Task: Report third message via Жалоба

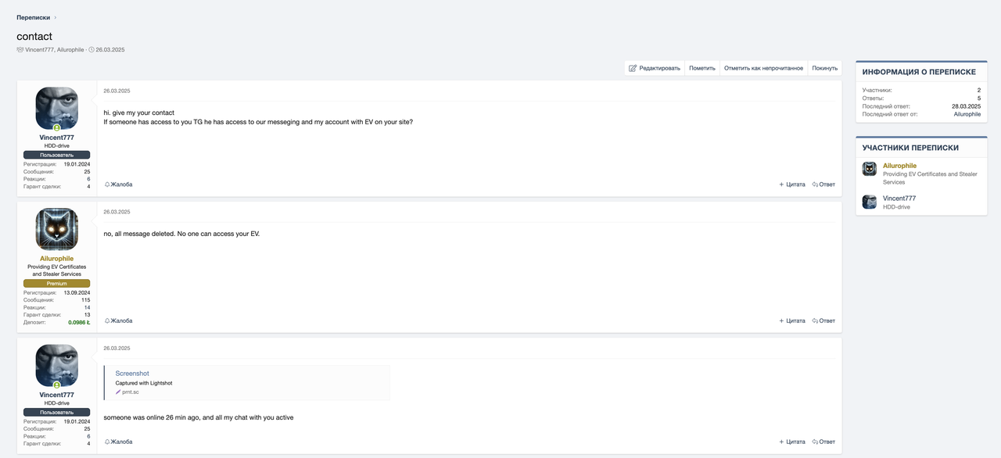Action: (x=118, y=442)
